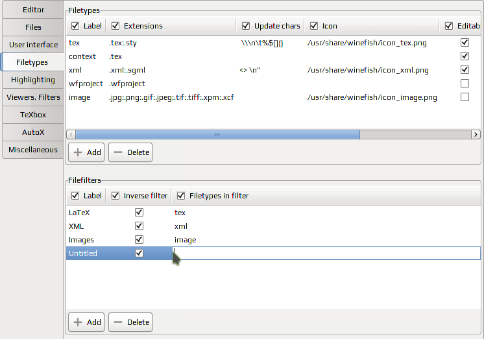Image resolution: width=484 pixels, height=339 pixels.
Task: Toggle Update chars column checkbox
Action: [x=246, y=26]
